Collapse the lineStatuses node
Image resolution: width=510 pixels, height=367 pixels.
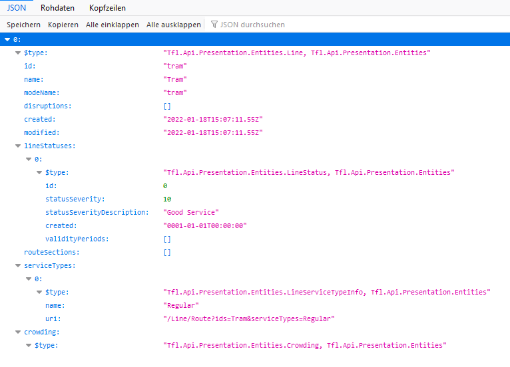(18, 146)
